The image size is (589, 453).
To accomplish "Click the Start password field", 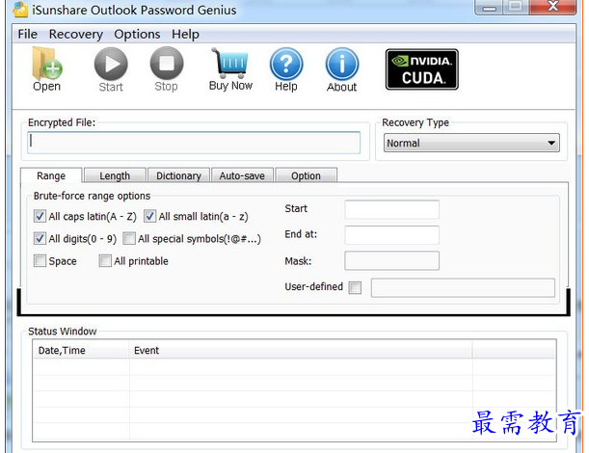I will tap(391, 209).
